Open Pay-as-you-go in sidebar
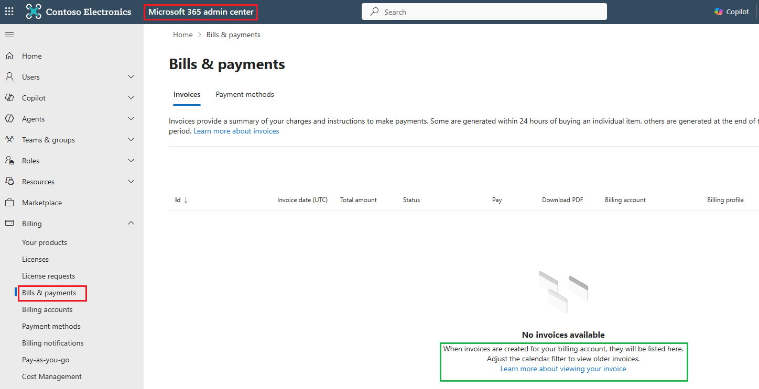This screenshot has height=389, width=759. (x=46, y=360)
